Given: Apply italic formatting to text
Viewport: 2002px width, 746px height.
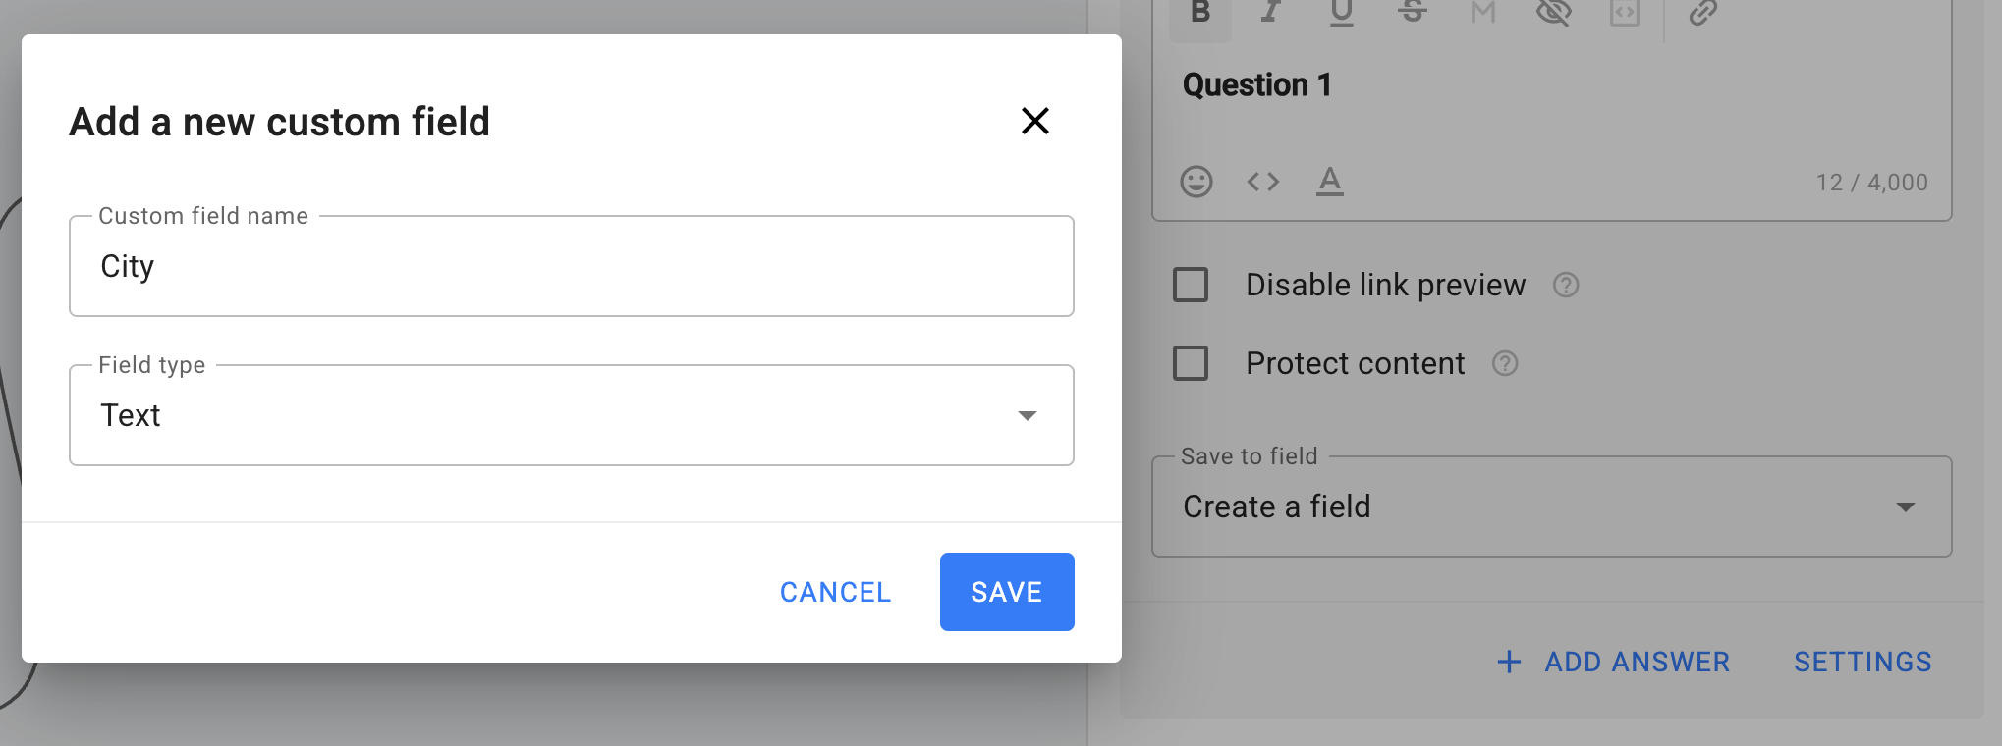Looking at the screenshot, I should click(x=1270, y=12).
